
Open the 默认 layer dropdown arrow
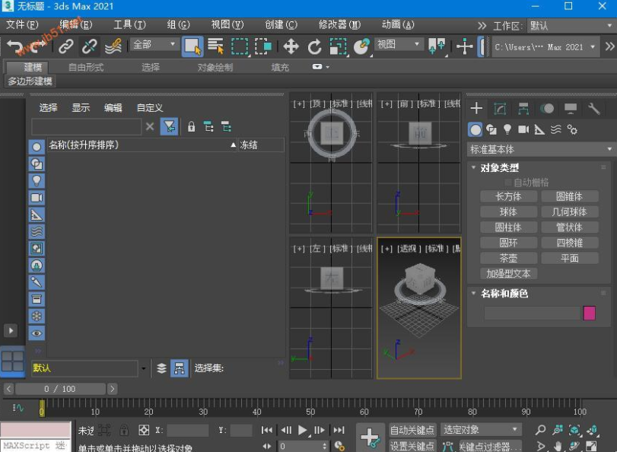(144, 368)
